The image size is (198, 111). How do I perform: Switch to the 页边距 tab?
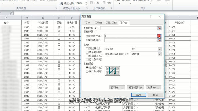point(98,23)
